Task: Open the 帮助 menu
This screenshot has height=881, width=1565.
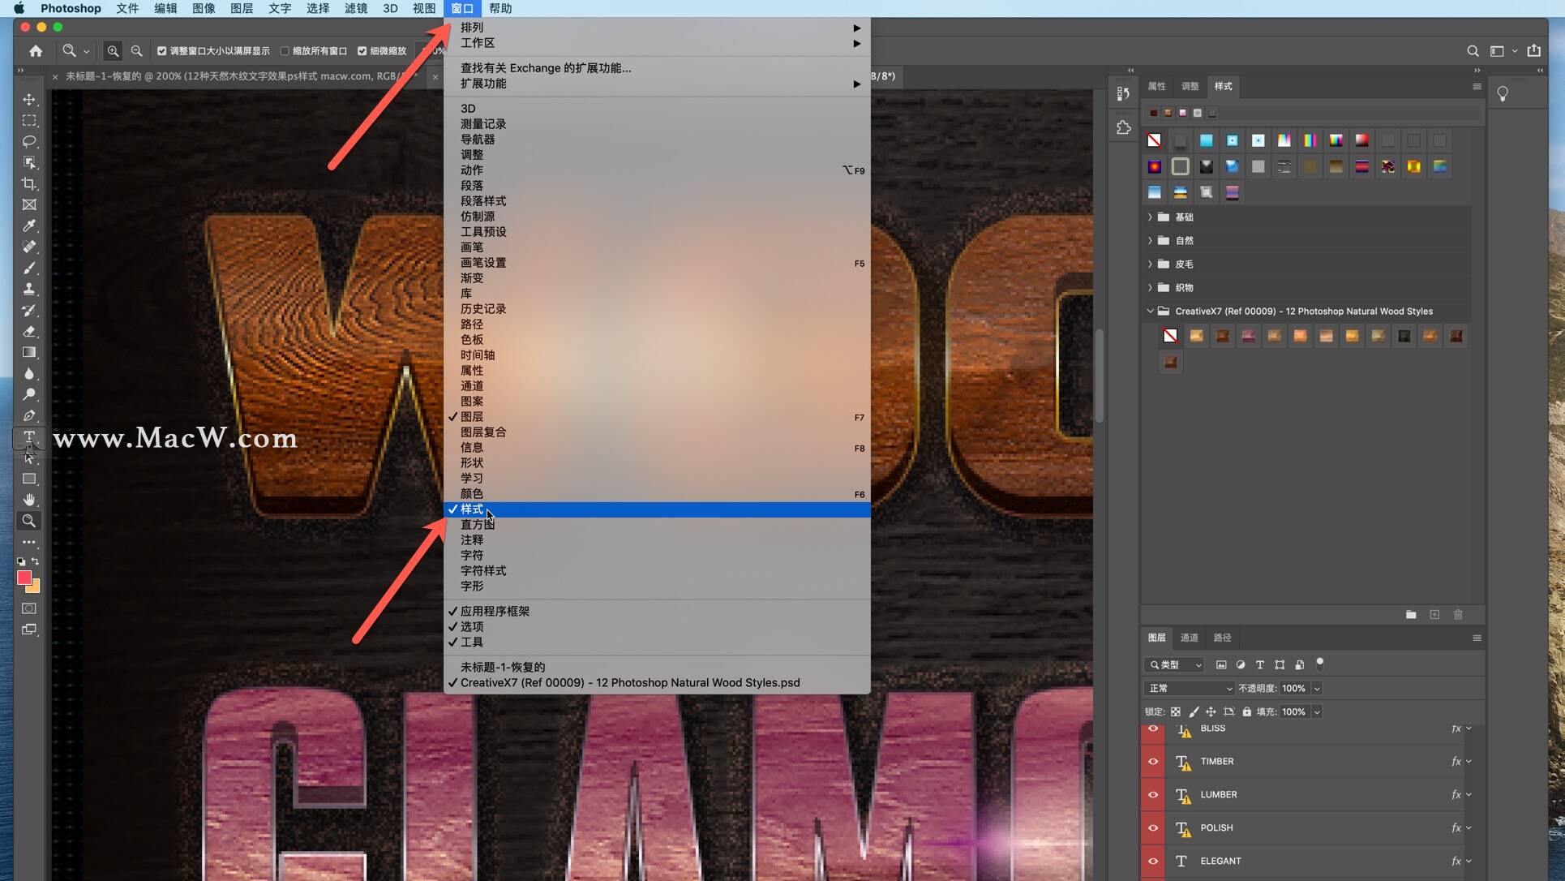Action: click(x=500, y=8)
